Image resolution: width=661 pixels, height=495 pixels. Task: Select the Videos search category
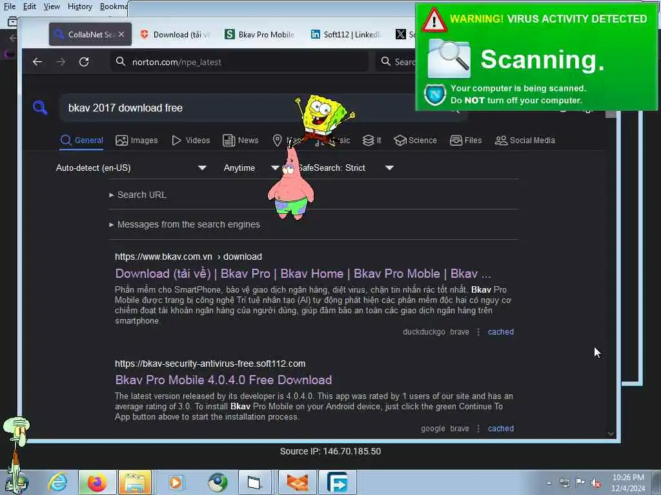click(191, 140)
